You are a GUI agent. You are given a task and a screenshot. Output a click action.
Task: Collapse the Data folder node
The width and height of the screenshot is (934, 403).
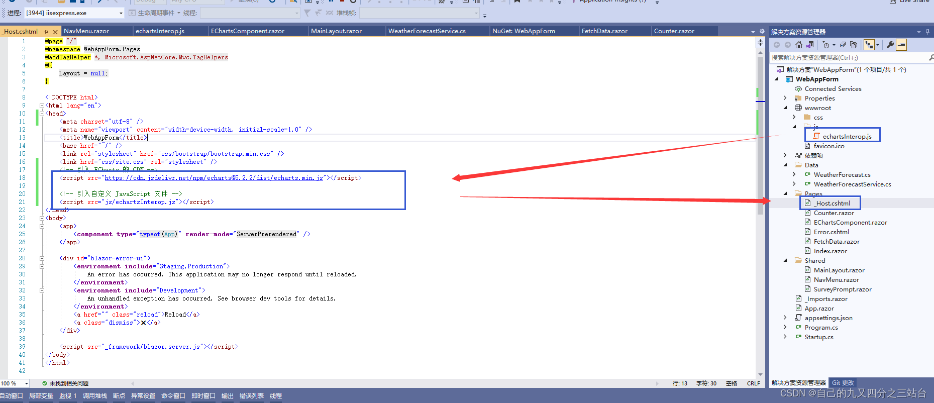pos(785,165)
